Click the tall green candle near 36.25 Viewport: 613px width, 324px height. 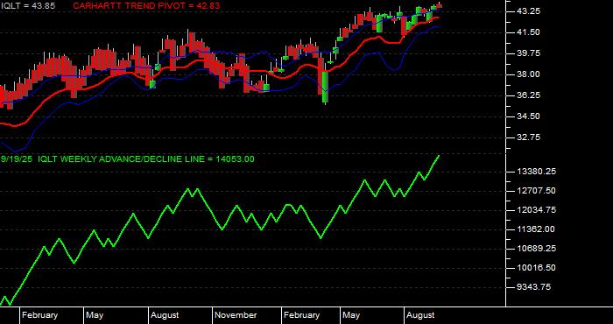pos(325,87)
